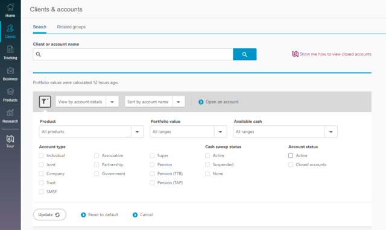The image size is (386, 230).
Task: Check the Trust account type
Action: coord(41,183)
